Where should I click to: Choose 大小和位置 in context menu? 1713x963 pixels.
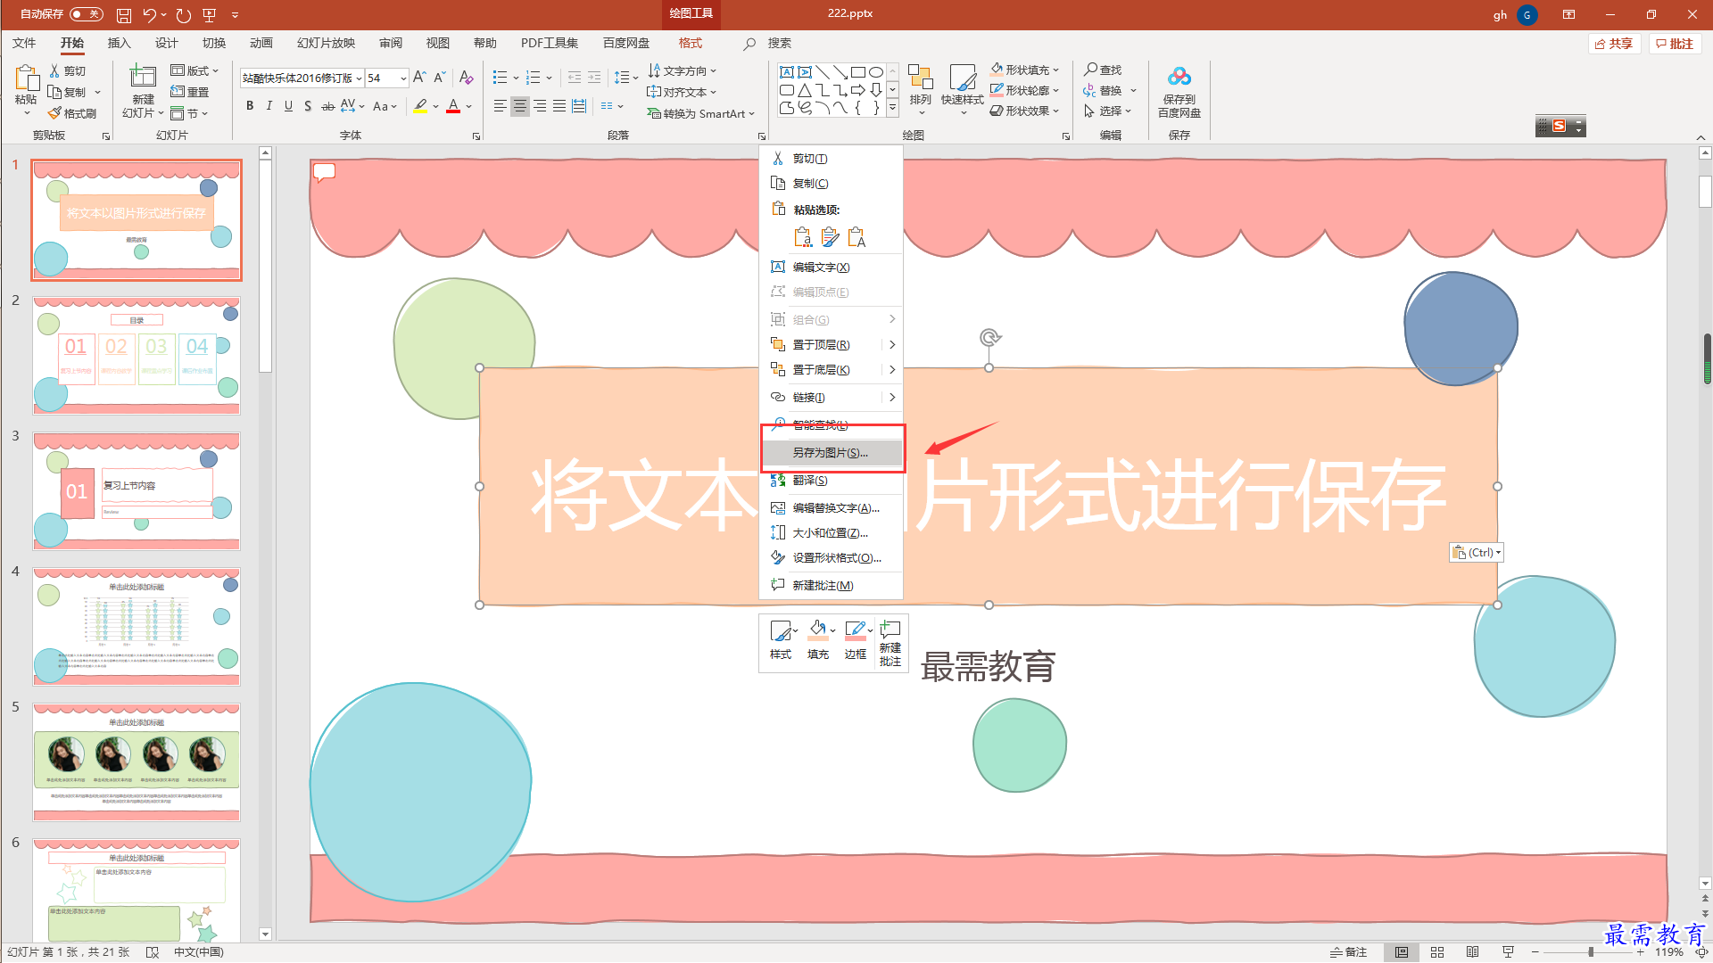point(831,533)
